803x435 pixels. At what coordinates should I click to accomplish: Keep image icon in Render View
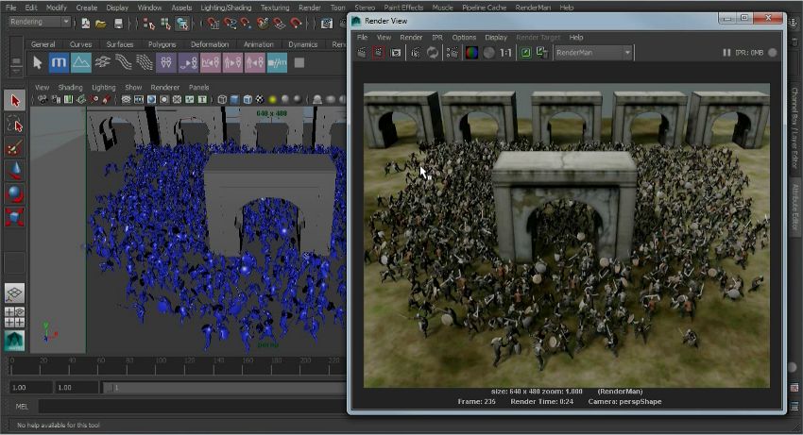(x=526, y=53)
